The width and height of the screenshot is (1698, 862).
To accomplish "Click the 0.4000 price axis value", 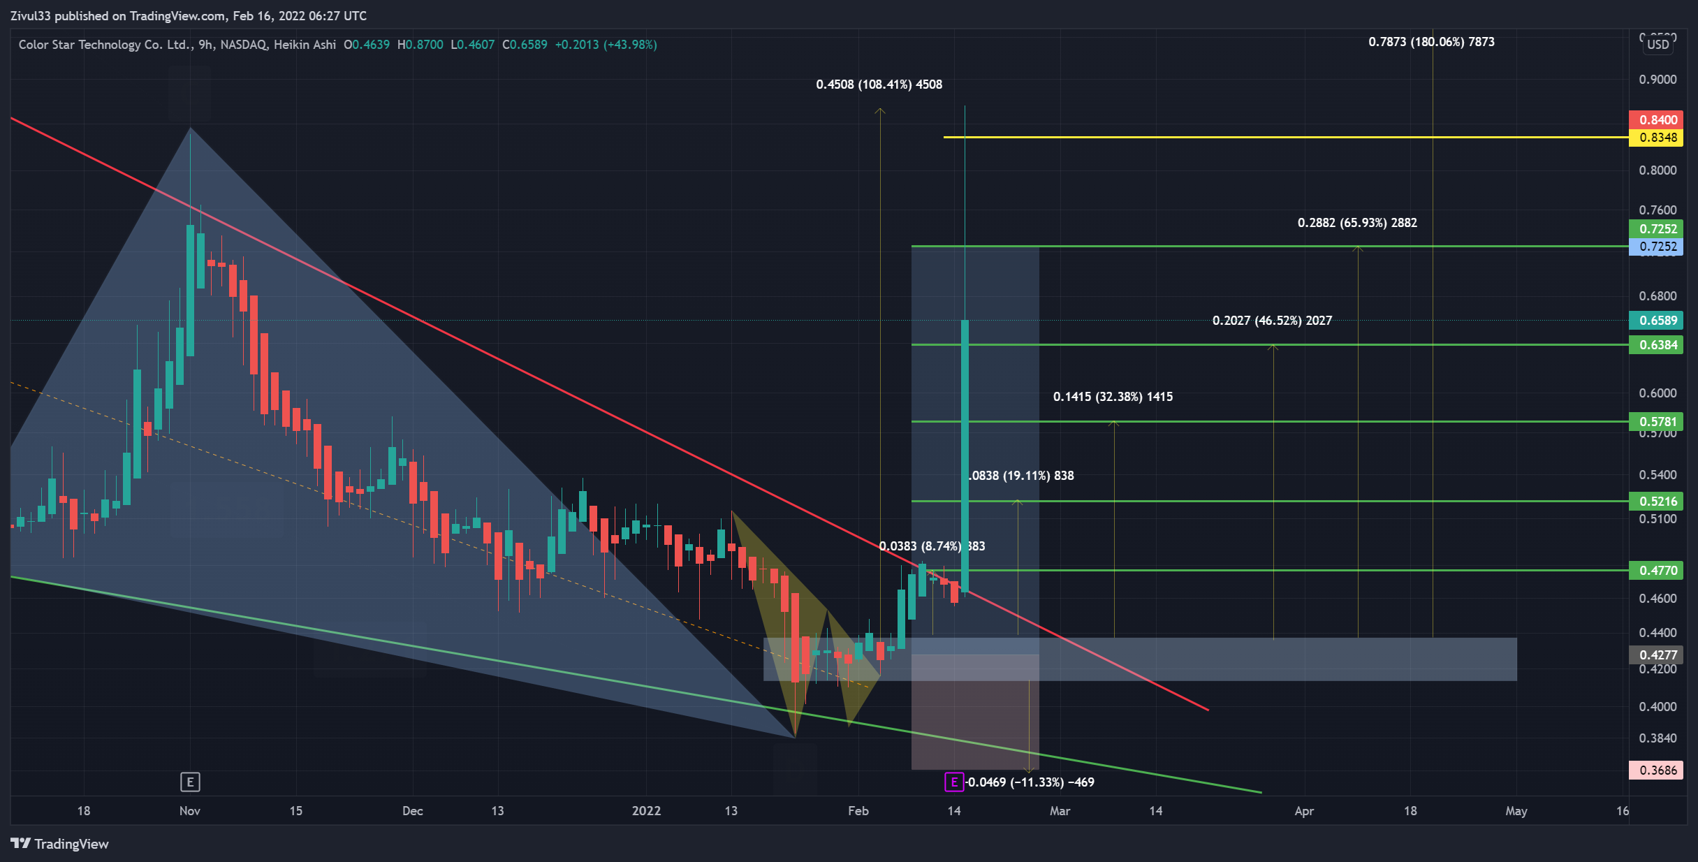I will pyautogui.click(x=1657, y=707).
